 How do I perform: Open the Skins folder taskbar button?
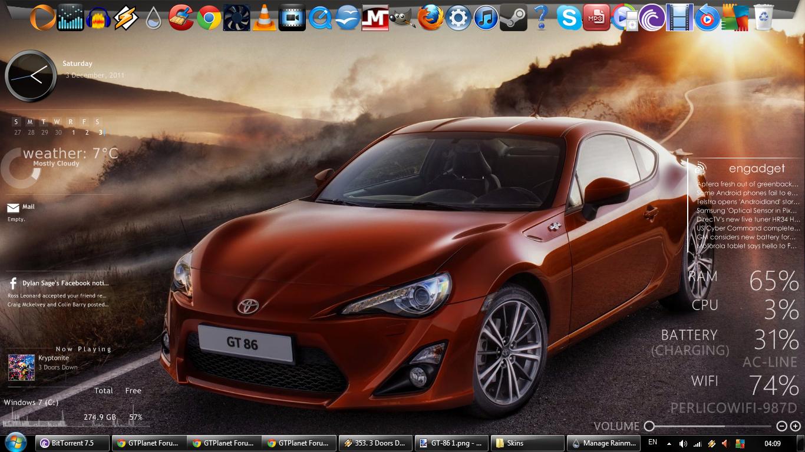[527, 443]
